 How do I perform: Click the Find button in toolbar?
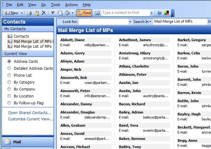(84, 13)
